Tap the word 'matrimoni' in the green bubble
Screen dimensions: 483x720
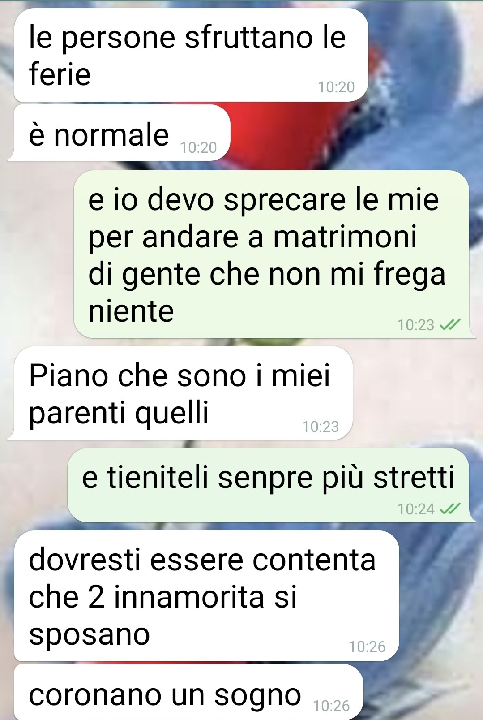click(345, 237)
